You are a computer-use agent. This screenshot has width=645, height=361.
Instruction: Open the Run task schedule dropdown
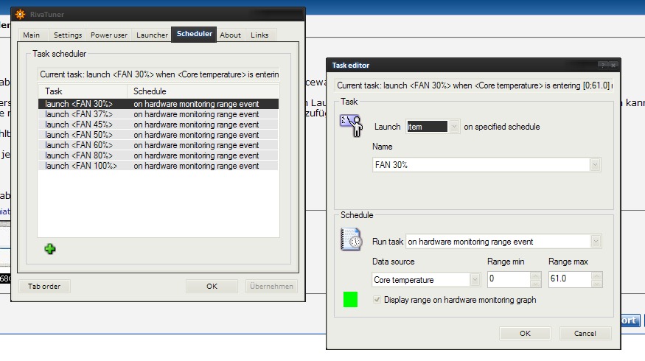[596, 242]
